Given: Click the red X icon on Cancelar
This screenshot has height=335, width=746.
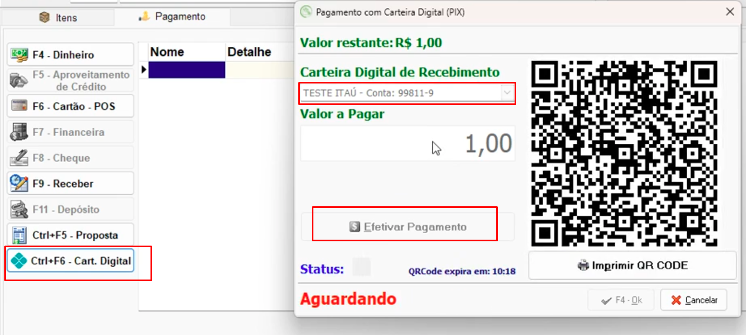Looking at the screenshot, I should [676, 301].
